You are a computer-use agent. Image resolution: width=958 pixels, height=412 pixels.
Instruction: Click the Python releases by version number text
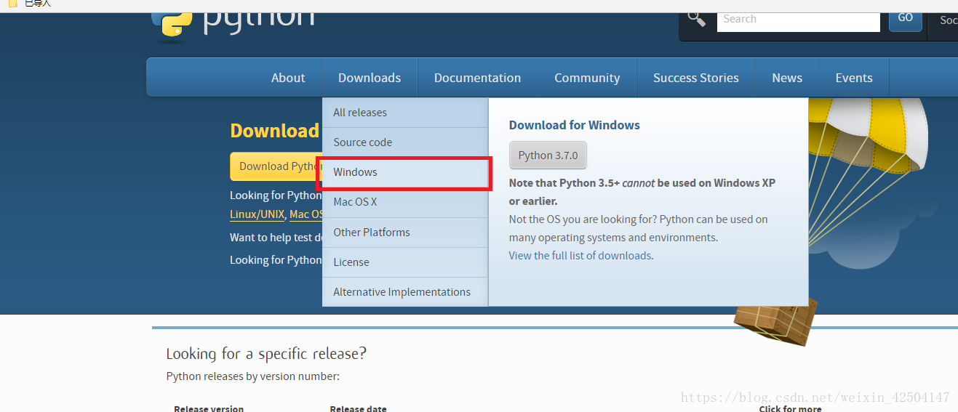click(252, 376)
